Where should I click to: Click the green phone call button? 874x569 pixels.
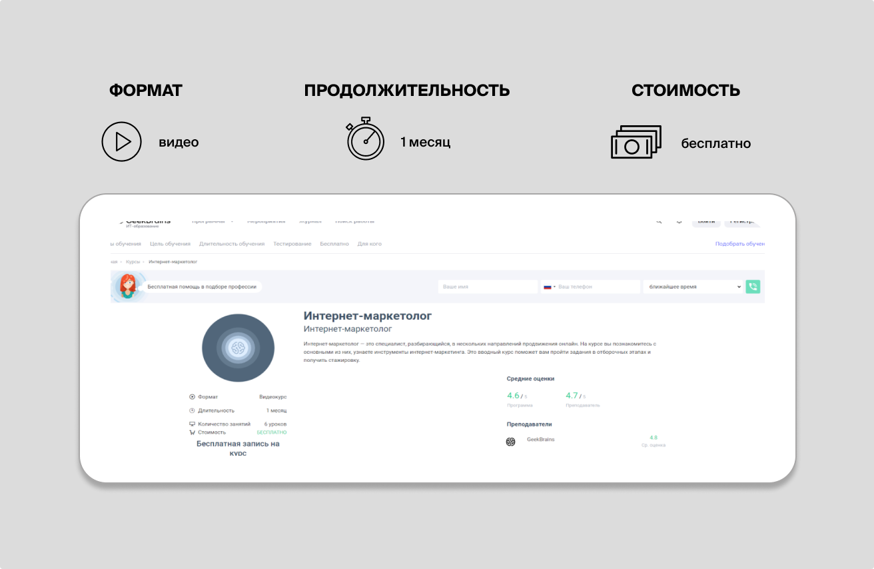(753, 286)
